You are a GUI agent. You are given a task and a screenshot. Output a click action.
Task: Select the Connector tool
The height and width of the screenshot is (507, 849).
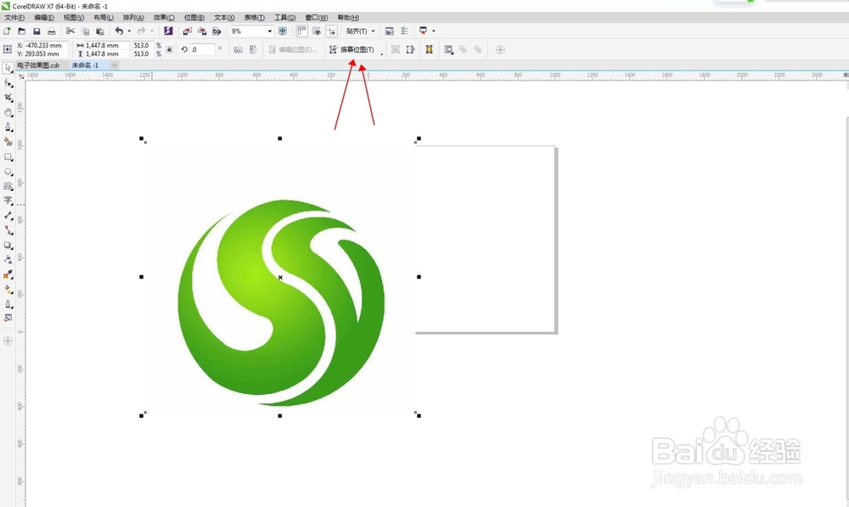[x=8, y=230]
